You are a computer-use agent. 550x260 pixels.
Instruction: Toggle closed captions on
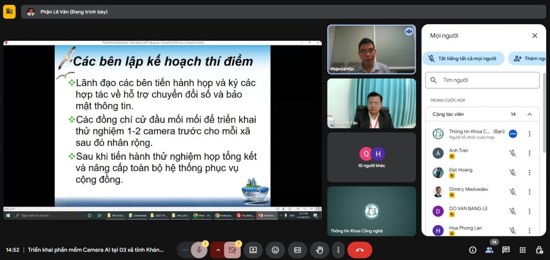(x=297, y=250)
